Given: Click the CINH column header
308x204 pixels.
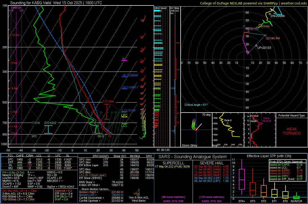Looking at the screenshot, I should coord(30,156).
